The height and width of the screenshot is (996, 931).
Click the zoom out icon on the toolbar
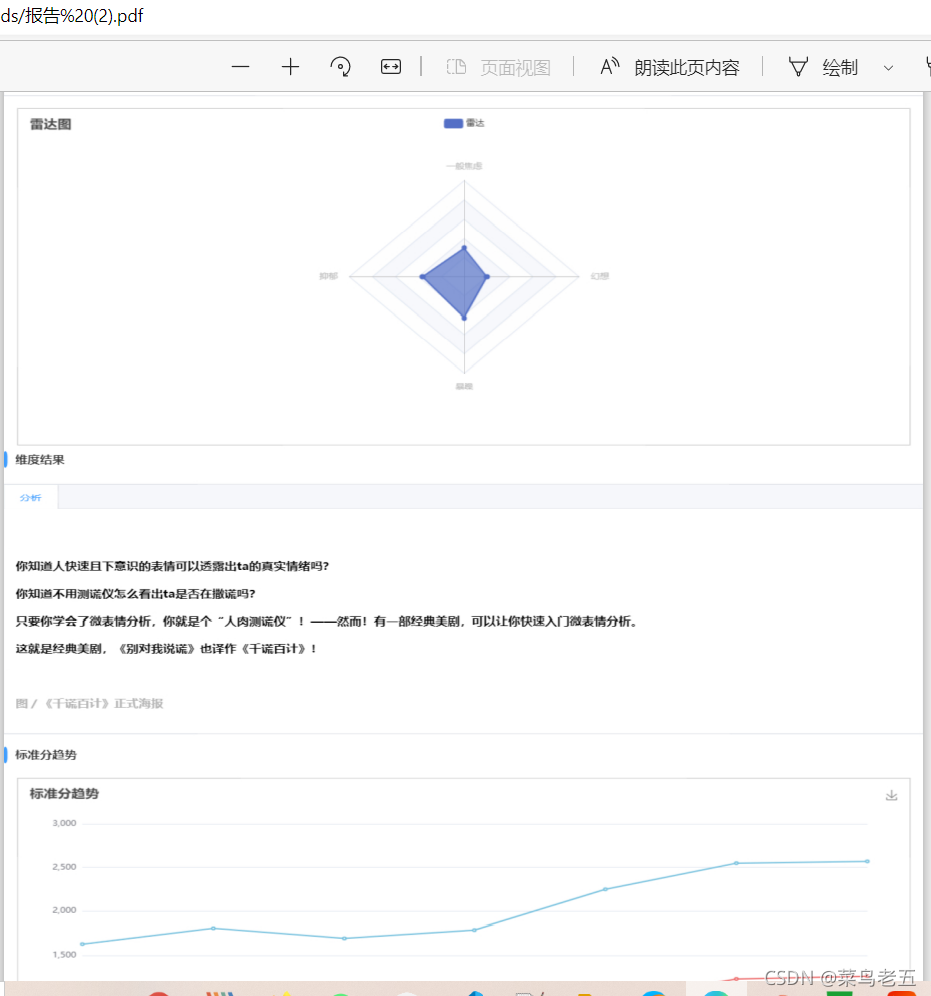240,67
